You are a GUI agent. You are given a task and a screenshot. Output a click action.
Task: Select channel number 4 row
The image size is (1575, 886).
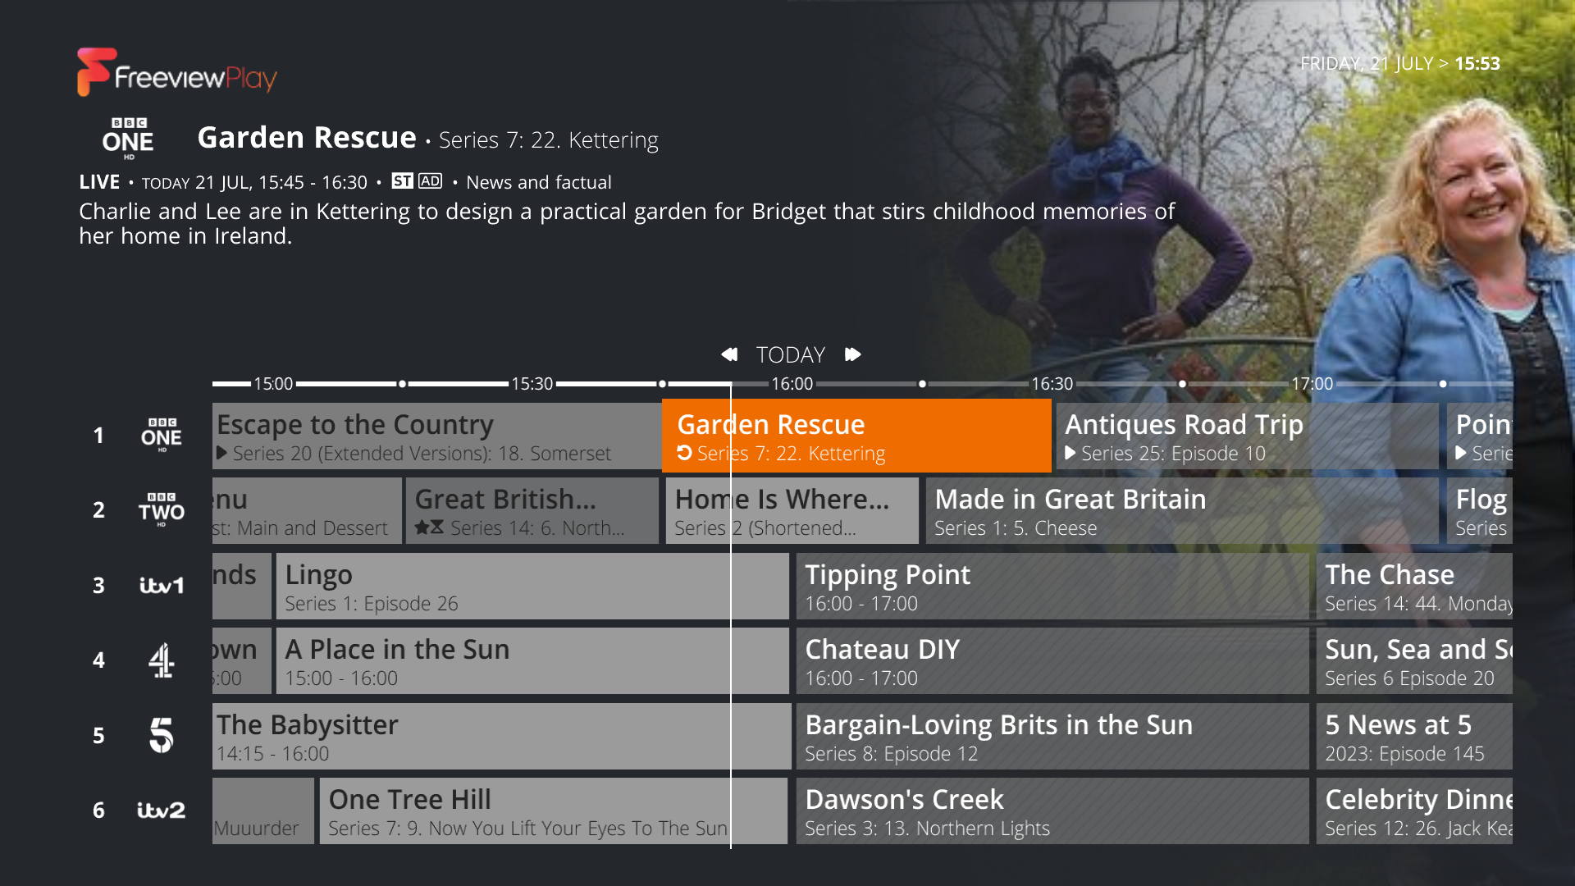point(98,660)
